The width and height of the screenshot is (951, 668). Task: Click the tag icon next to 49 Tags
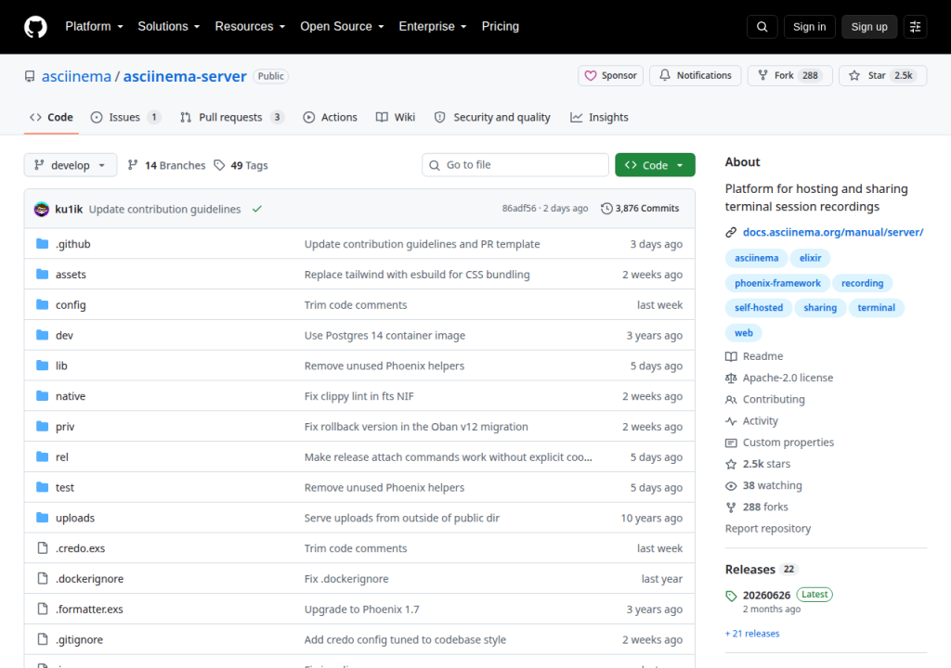click(x=219, y=165)
